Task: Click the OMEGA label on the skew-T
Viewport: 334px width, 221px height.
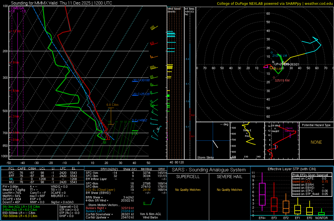Action: (18, 8)
